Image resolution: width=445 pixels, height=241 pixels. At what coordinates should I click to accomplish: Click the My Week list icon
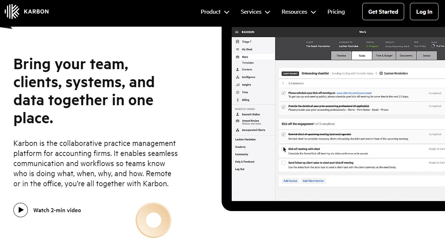pyautogui.click(x=238, y=49)
